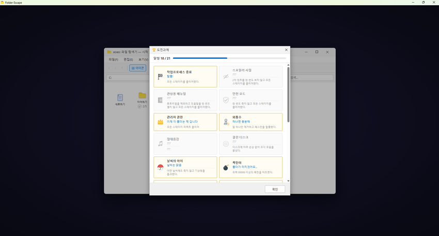Select the 외통수 achievement title
Viewport: 439px width, 236px height.
[237, 117]
